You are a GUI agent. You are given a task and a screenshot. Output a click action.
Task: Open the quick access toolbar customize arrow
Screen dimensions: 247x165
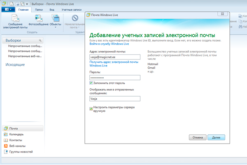(x=27, y=4)
